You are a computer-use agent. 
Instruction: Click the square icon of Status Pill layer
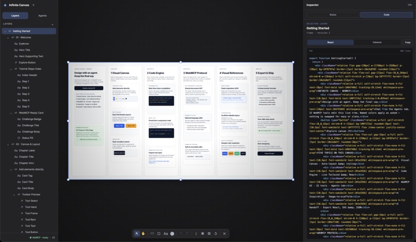(19, 138)
